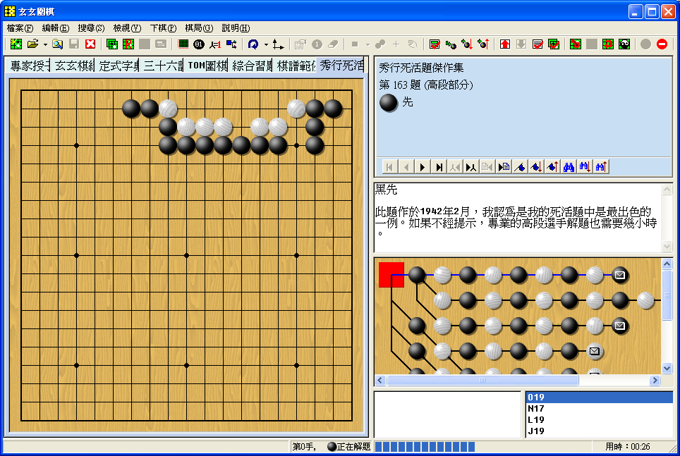Click the blue binoculars search icon
This screenshot has width=680, height=456.
click(569, 167)
